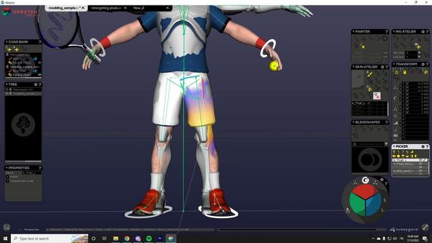Open TRANSFORM settings gear
Viewport: 432px width, 243px height.
423,64
